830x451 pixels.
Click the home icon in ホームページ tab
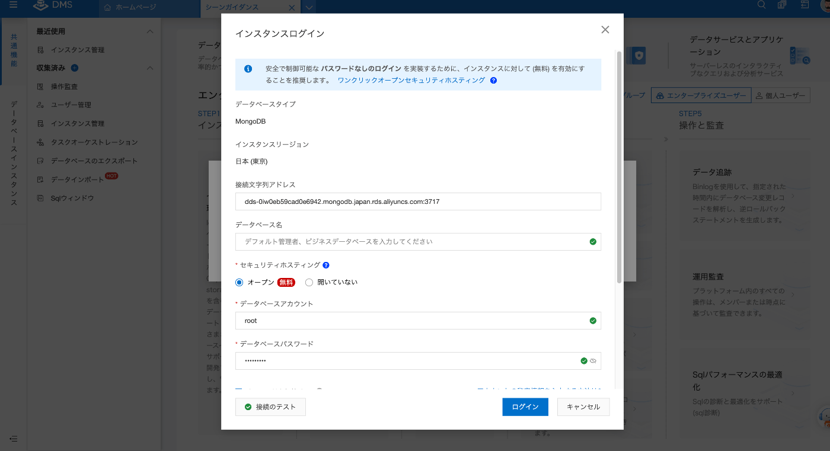[x=107, y=8]
